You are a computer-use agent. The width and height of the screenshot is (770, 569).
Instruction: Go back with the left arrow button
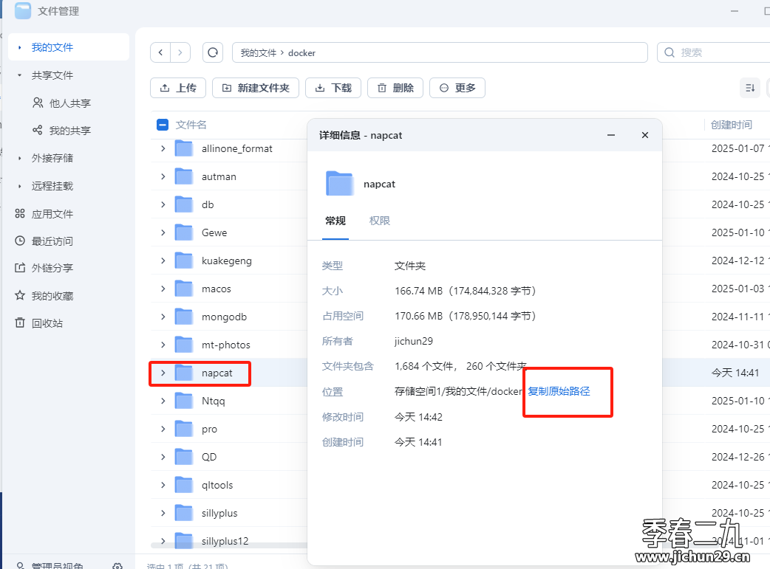click(x=160, y=52)
